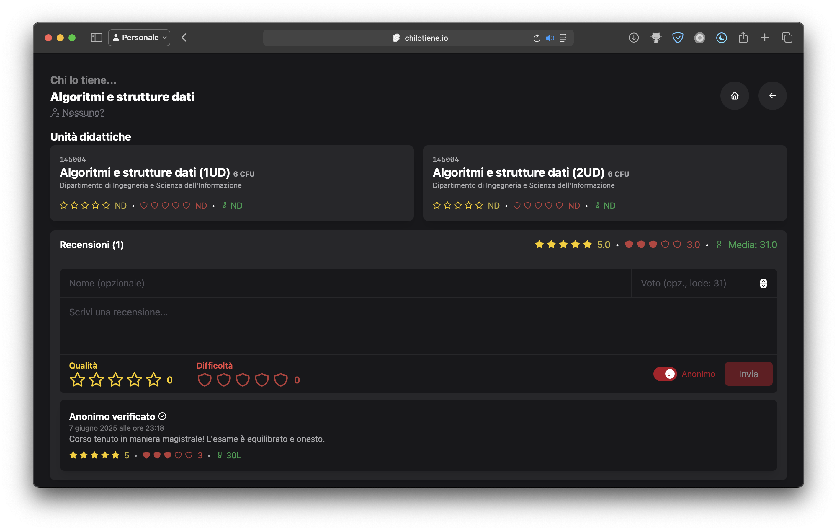The image size is (837, 531).
Task: Toggle dark mode with the moon icon
Action: pyautogui.click(x=721, y=38)
